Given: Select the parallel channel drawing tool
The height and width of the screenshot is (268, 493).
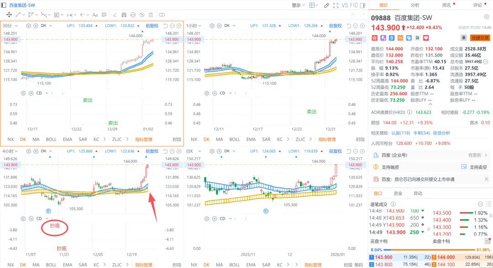Looking at the screenshot, I should pos(31,15).
